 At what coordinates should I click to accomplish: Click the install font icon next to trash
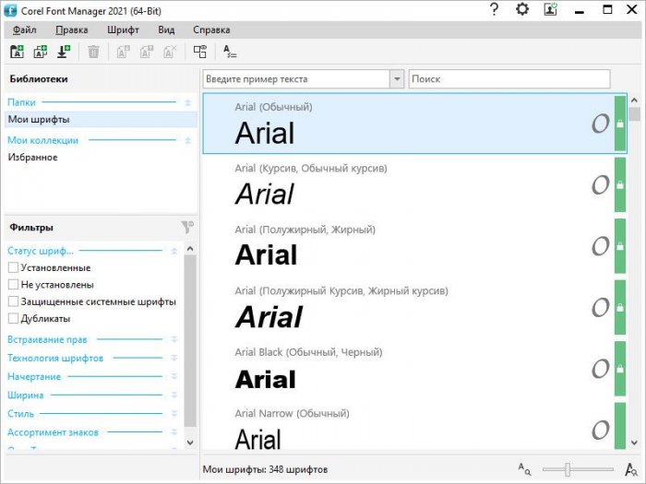[123, 52]
